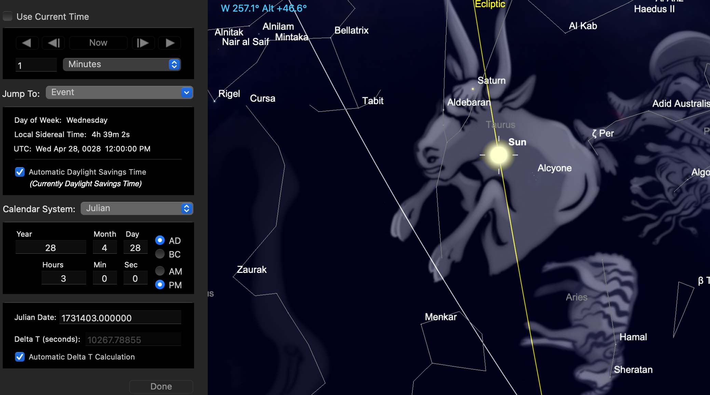Click the Haedus II star label
The width and height of the screenshot is (710, 395).
(654, 9)
